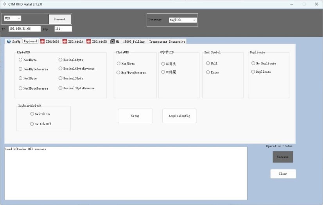323x205 pixels.
Task: Click the AcquireConfig button
Action: (179, 116)
